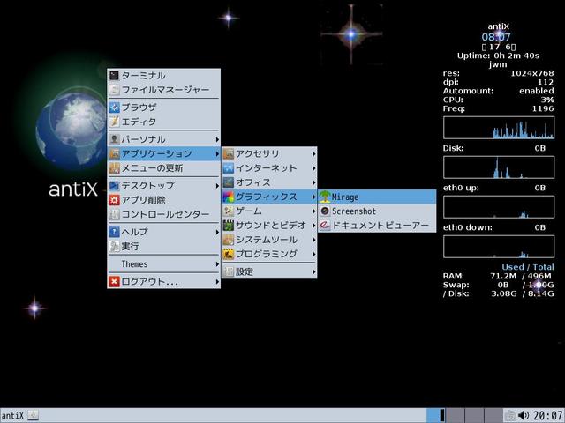Click the conky time 08:07
The width and height of the screenshot is (565, 423).
tap(496, 37)
